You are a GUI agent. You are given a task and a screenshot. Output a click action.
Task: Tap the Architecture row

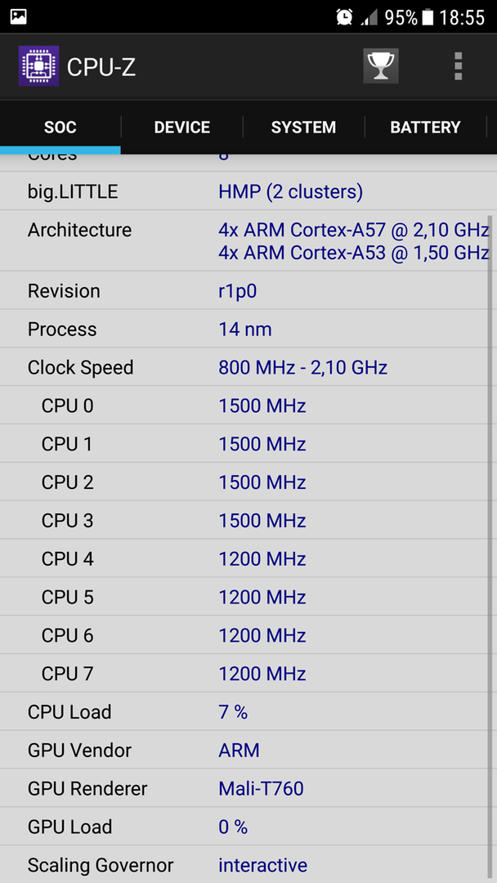coord(248,240)
